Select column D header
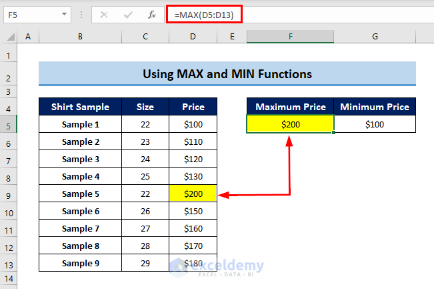Image resolution: width=434 pixels, height=289 pixels. [x=193, y=37]
